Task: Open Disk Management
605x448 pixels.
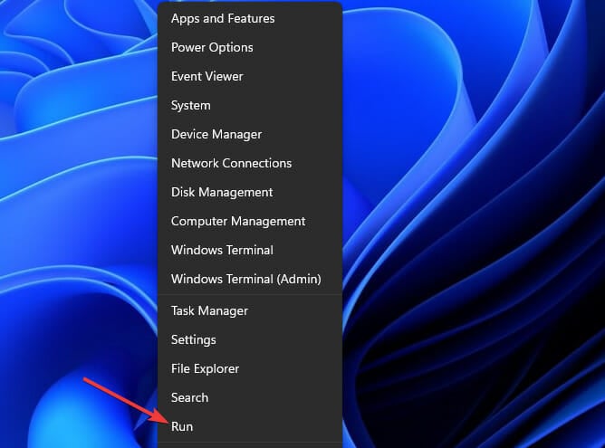Action: 250,192
